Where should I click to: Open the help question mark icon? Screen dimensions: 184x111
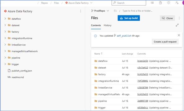click(169, 3)
